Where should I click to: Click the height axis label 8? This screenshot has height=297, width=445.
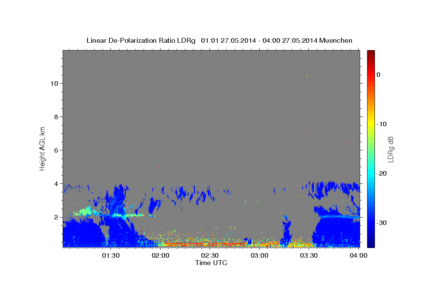coord(56,117)
